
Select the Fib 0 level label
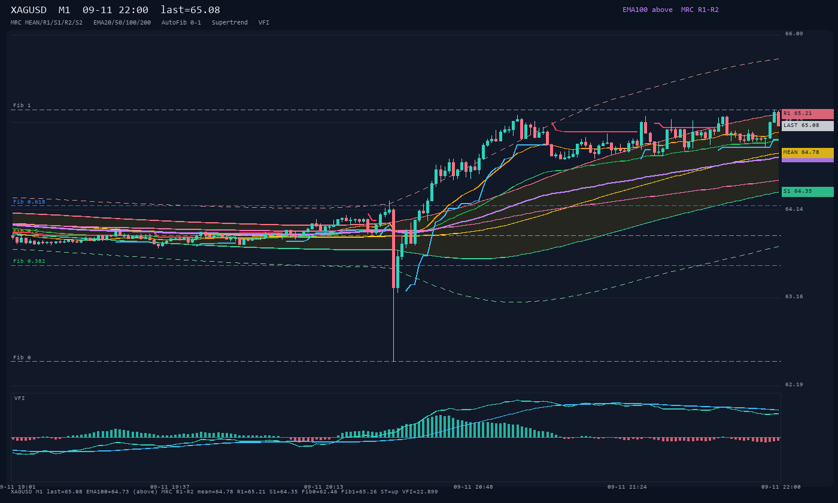click(22, 357)
